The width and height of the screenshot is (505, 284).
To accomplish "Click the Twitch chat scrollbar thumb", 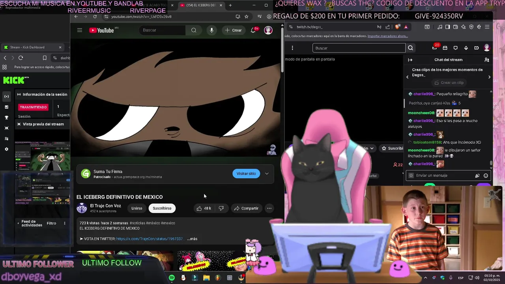I will coord(491,163).
